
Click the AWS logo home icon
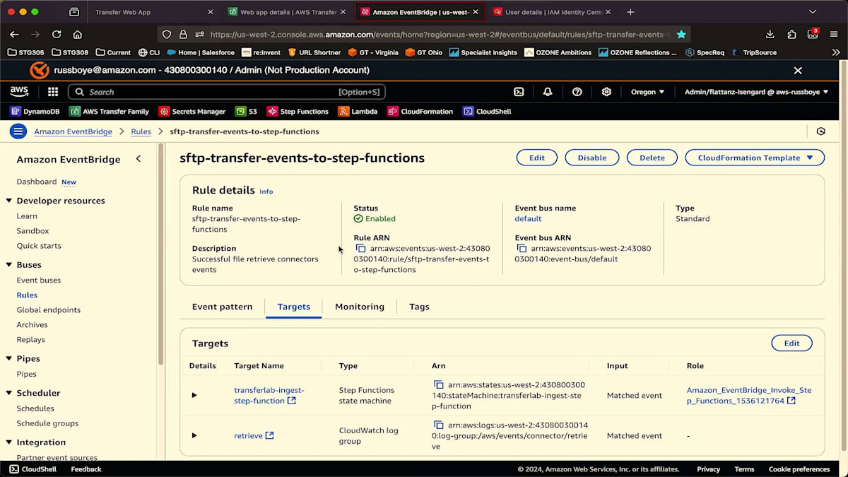pyautogui.click(x=19, y=92)
